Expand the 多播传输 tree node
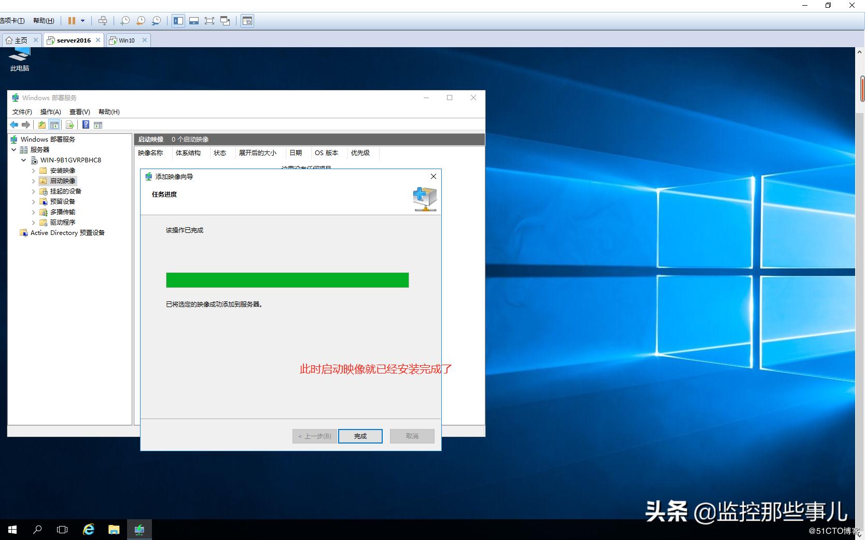The image size is (865, 540). click(x=33, y=212)
